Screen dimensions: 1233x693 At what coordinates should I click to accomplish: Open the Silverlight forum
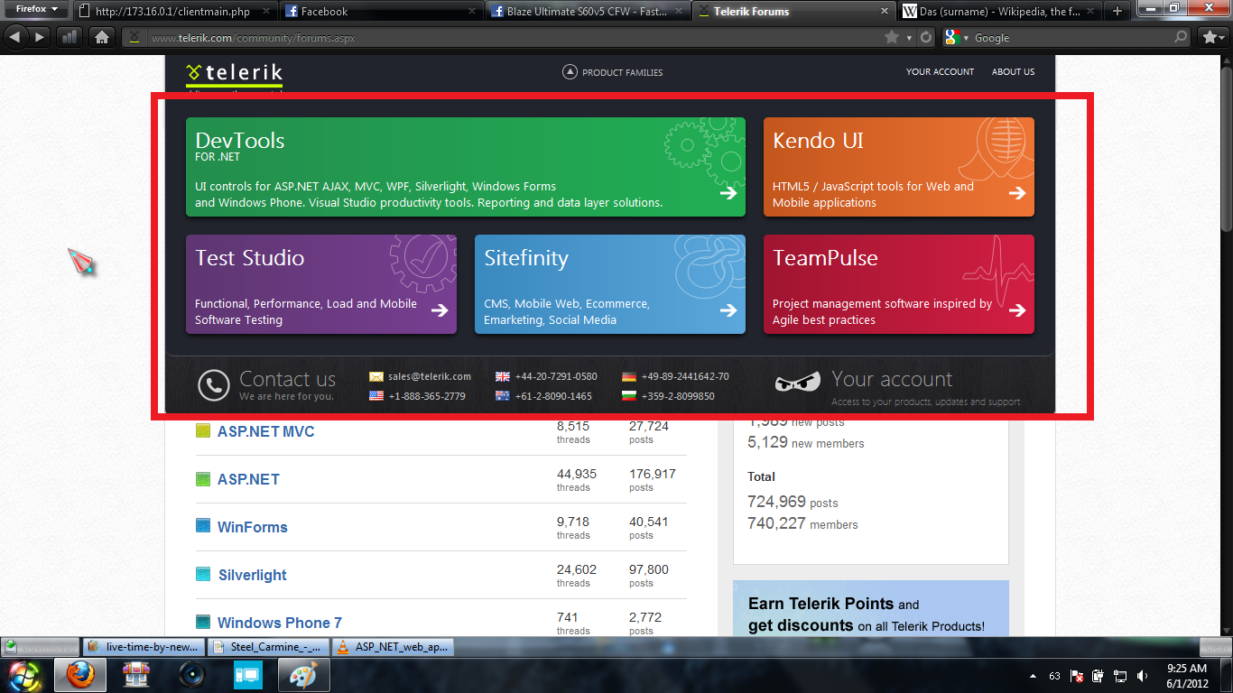pos(252,575)
